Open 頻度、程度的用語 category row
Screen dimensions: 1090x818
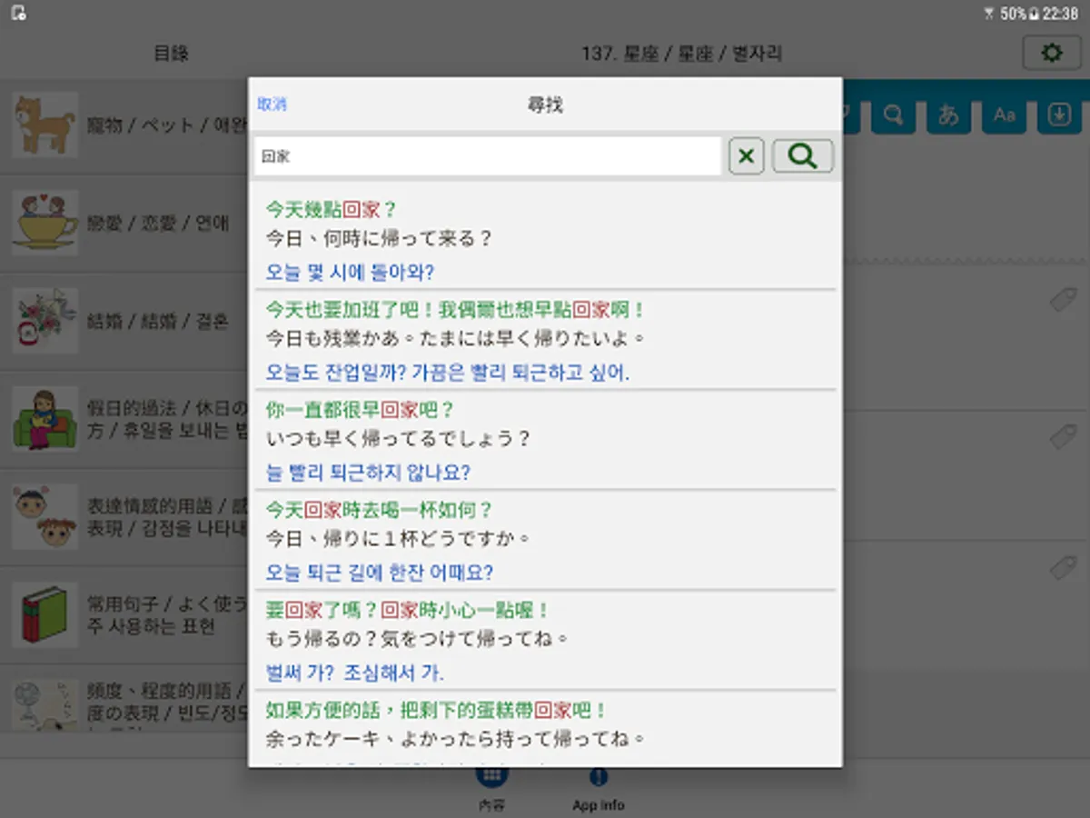[124, 700]
